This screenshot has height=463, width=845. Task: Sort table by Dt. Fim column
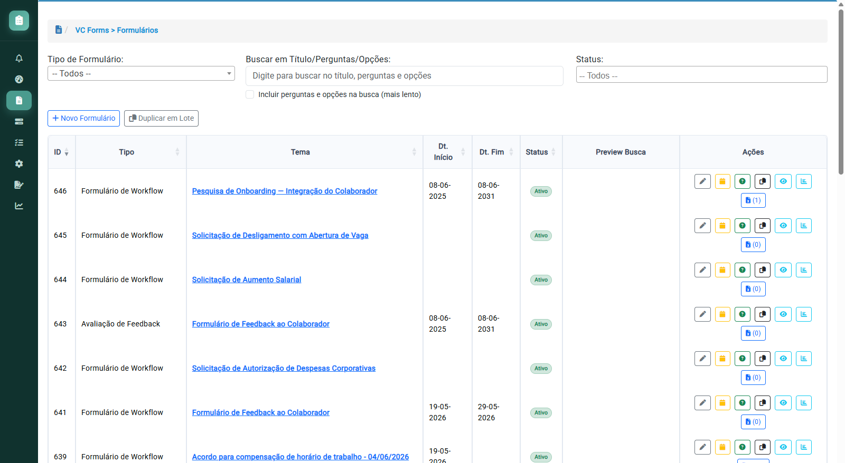click(x=496, y=152)
